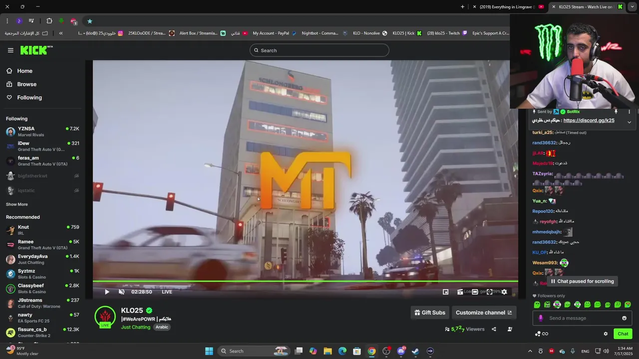Open YZNSA channel in Following list
Screen dimensions: 639x359
point(42,132)
